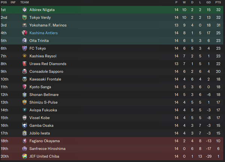Sort table by PTS column header

pos(218,3)
